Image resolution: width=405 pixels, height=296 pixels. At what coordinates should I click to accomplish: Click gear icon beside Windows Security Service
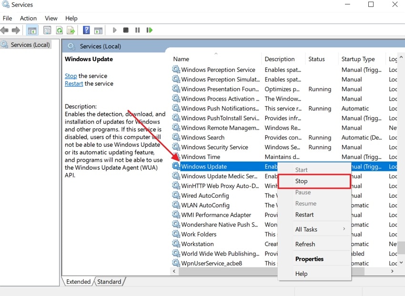point(176,147)
